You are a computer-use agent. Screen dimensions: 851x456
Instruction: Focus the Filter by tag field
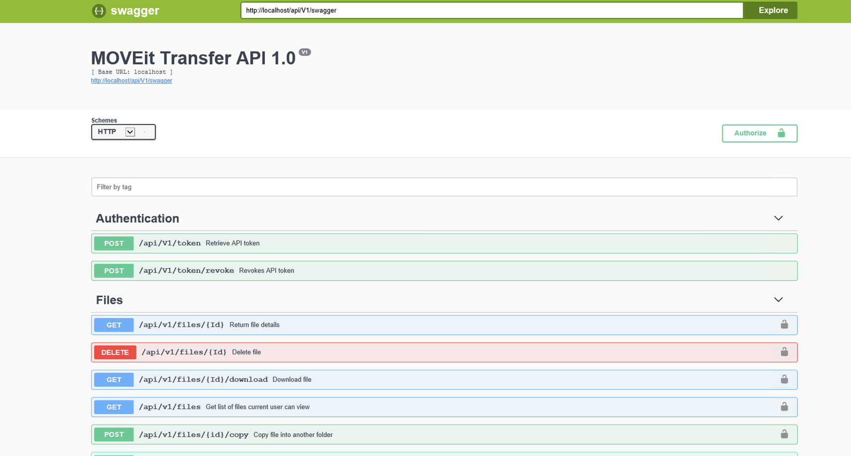[x=443, y=187]
